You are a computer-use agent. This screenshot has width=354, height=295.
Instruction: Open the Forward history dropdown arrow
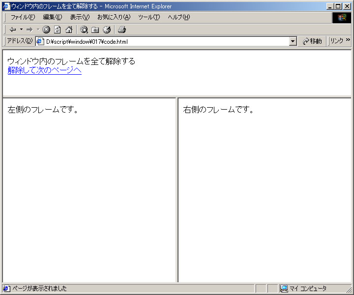(x=38, y=29)
